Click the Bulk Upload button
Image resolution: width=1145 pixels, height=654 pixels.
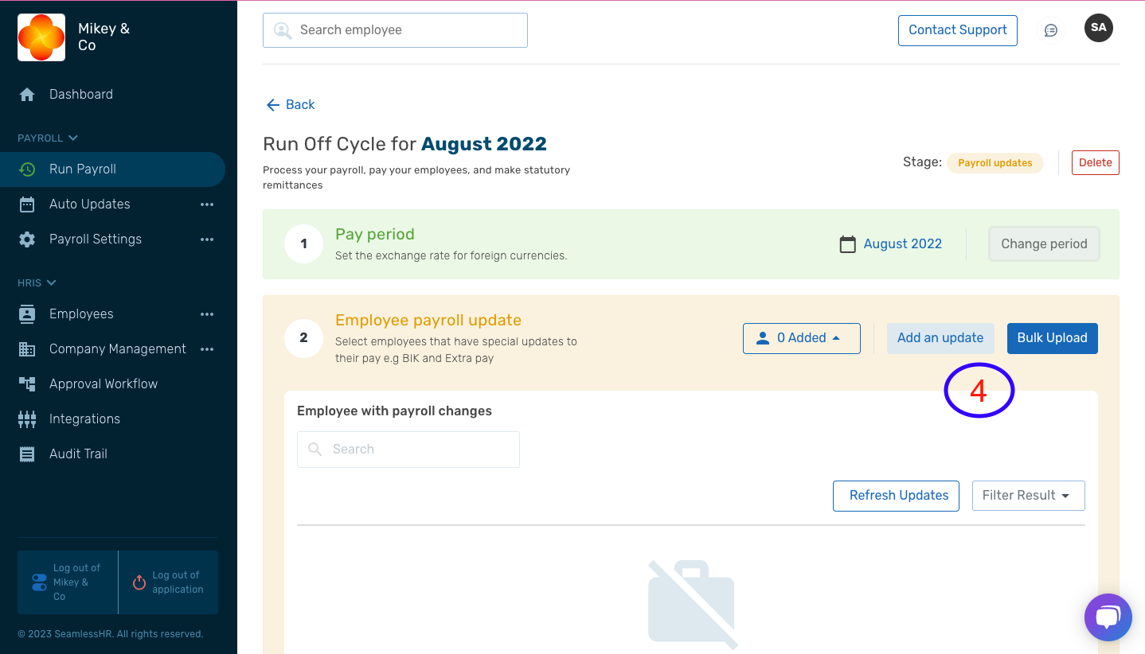[x=1052, y=338]
